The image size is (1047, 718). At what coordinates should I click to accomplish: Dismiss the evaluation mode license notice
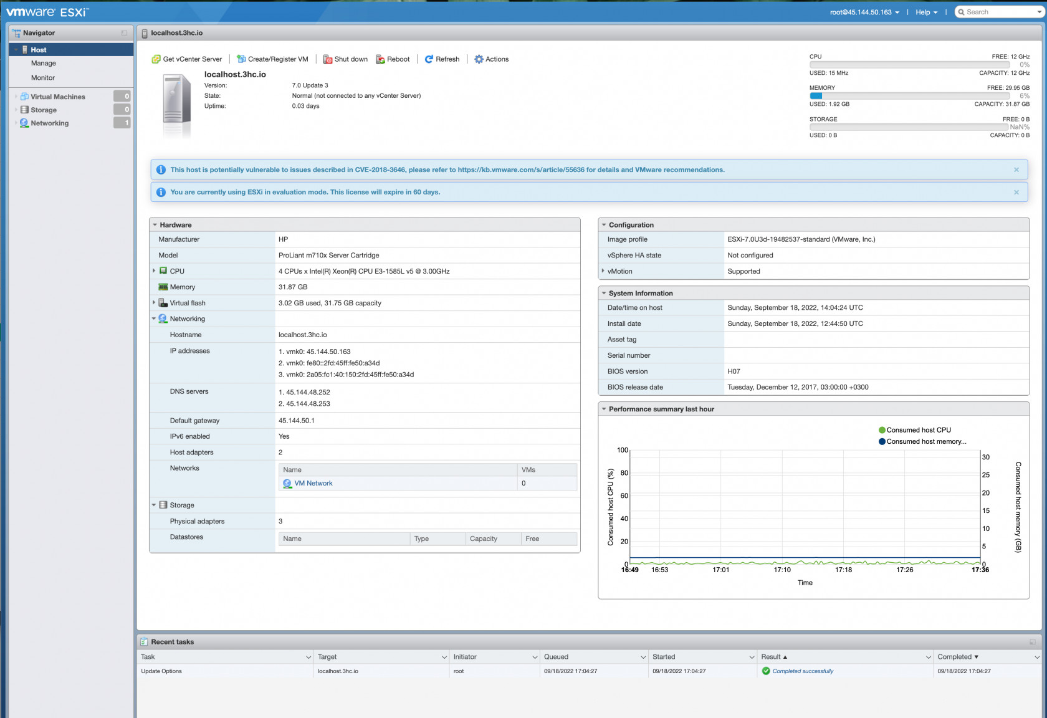(1016, 192)
